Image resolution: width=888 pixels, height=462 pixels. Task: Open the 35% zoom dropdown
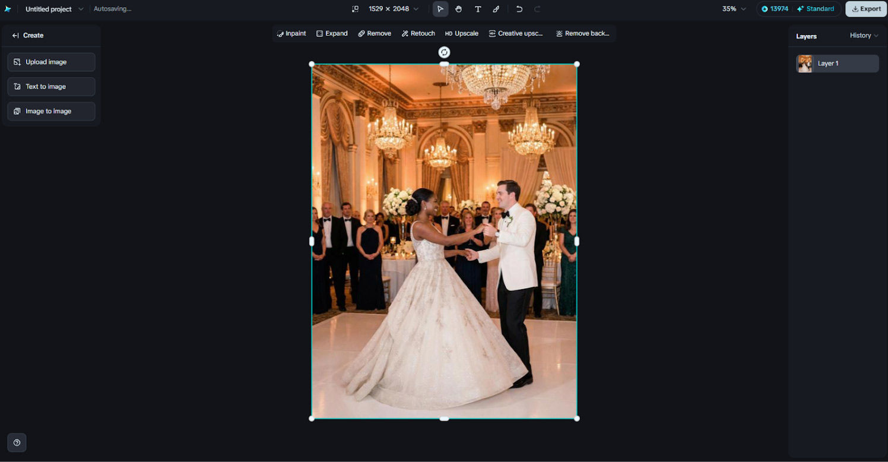(734, 9)
